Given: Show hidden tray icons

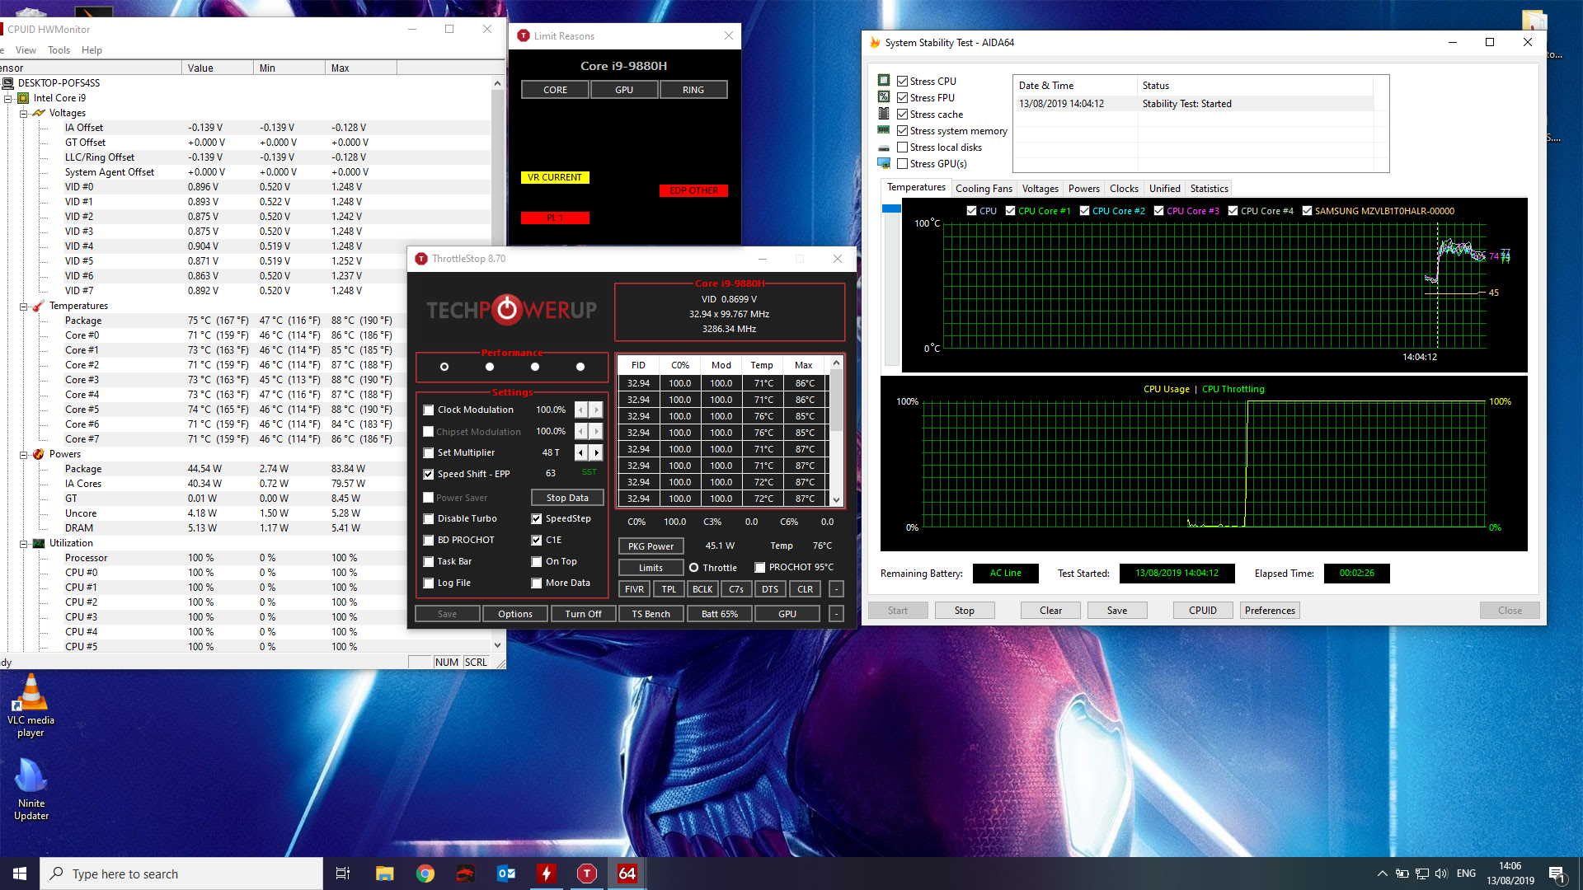Looking at the screenshot, I should pos(1382,874).
